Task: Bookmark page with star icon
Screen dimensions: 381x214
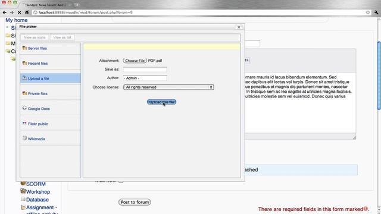Action: click(x=368, y=12)
